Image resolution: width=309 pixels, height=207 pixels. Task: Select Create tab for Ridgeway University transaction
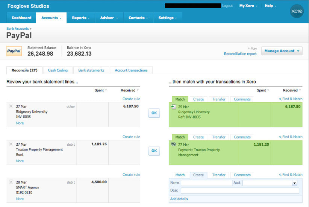click(198, 99)
